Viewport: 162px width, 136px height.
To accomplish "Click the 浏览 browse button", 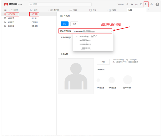I will point(103,62).
